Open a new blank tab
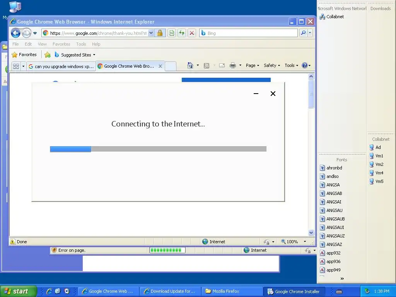 (171, 66)
